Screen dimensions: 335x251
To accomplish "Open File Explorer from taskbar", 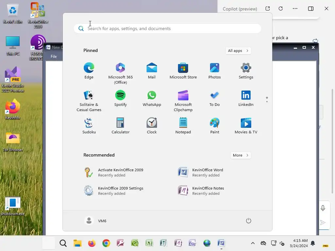I will click(x=77, y=243).
